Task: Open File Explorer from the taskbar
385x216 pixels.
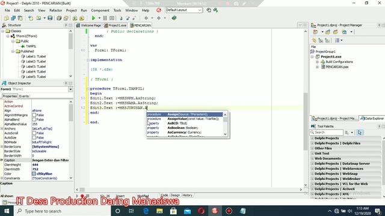Action: [x=159, y=211]
